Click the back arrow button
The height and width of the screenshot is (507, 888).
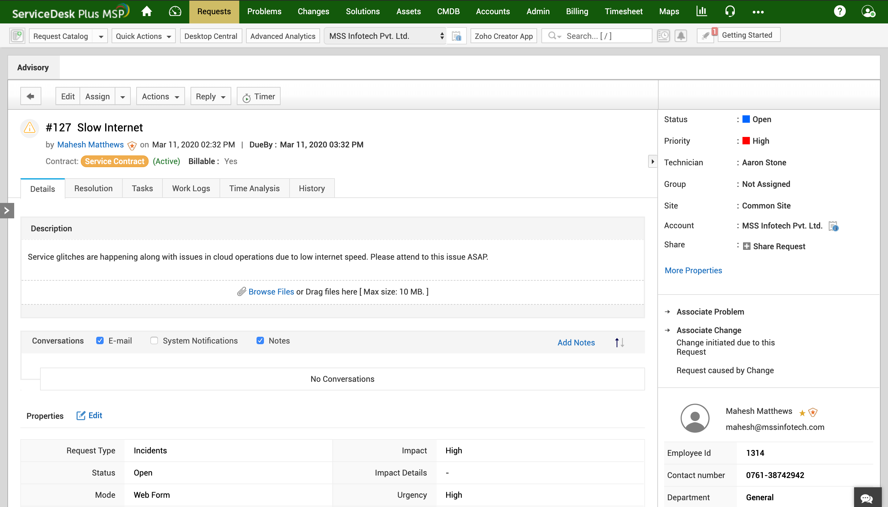[x=31, y=96]
